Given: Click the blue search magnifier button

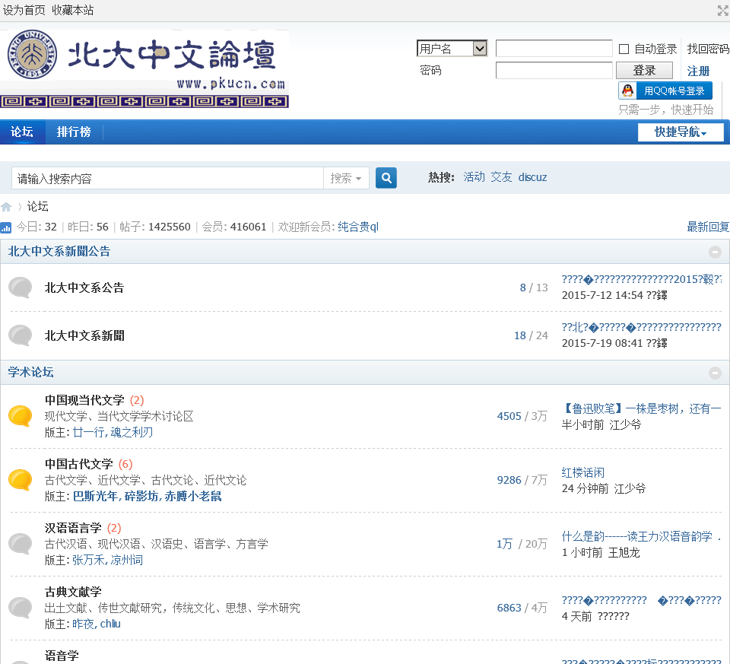Looking at the screenshot, I should pos(386,177).
